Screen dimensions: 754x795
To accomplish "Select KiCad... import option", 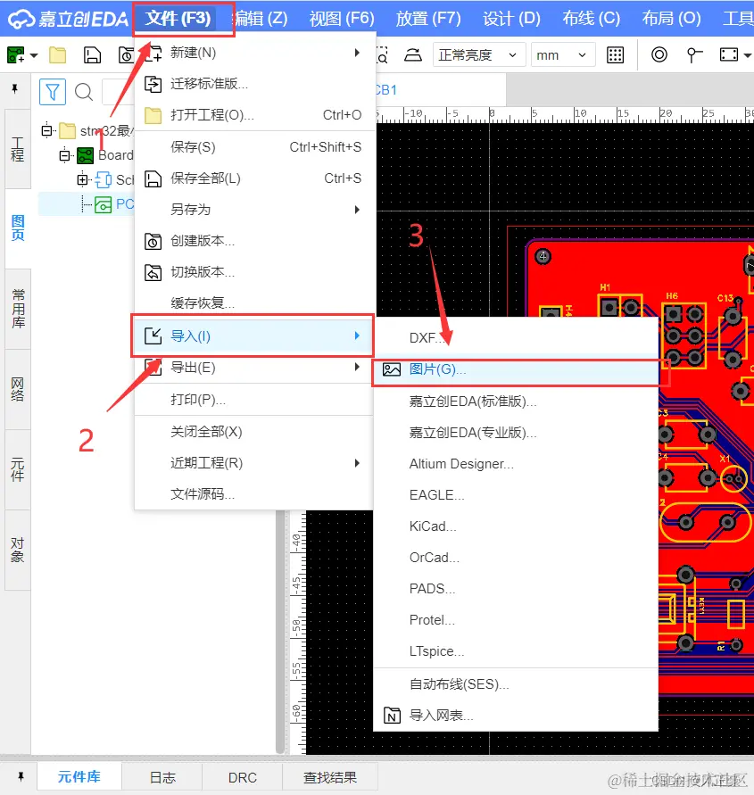I will click(x=516, y=526).
